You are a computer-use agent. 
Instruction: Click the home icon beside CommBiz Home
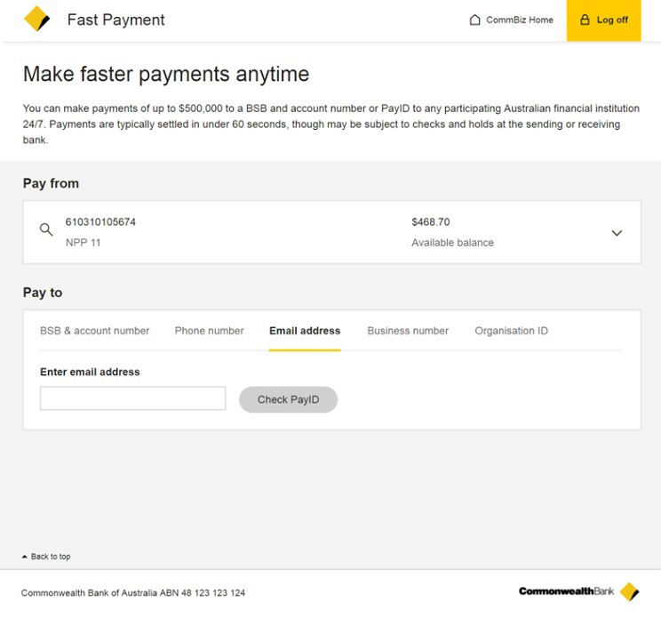point(474,20)
